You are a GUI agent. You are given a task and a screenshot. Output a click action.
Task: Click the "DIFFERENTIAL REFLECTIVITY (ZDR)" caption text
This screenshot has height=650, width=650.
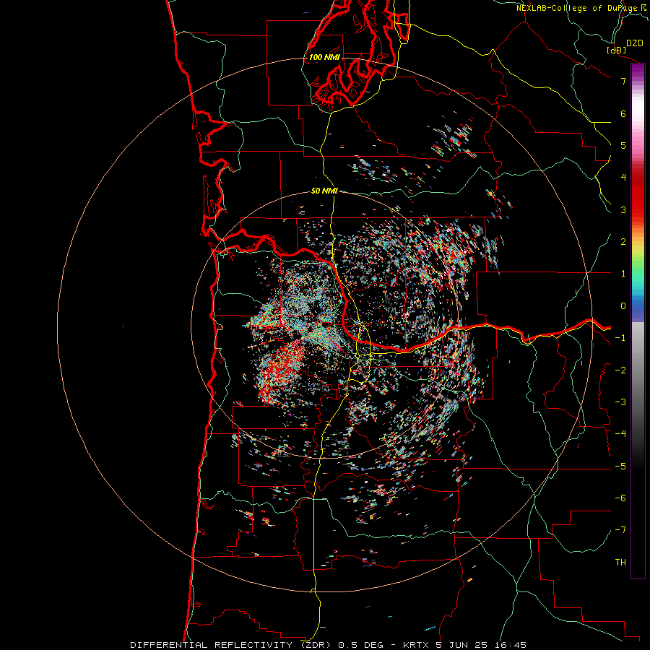[x=230, y=645]
